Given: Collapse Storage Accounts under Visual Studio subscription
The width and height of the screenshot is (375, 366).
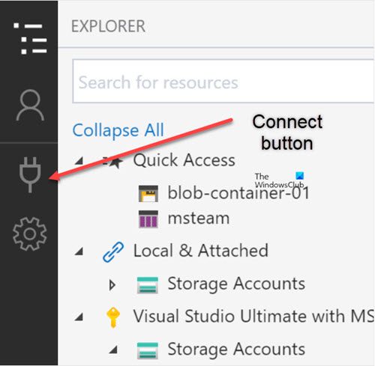Looking at the screenshot, I should pyautogui.click(x=113, y=350).
